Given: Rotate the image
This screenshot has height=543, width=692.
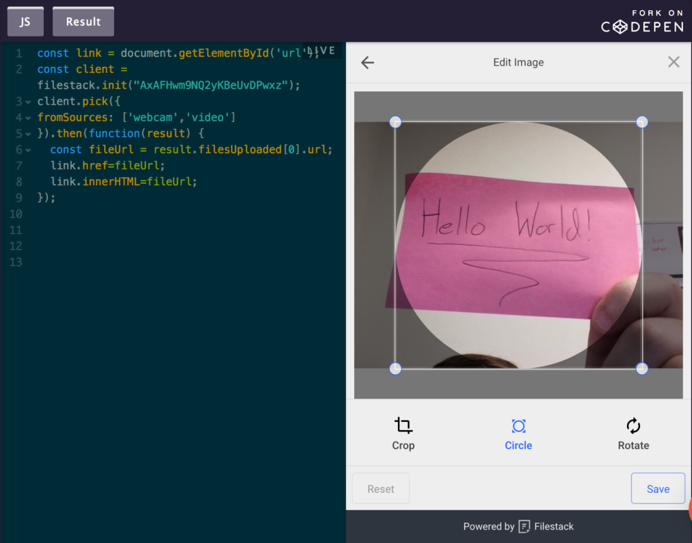Looking at the screenshot, I should (633, 433).
